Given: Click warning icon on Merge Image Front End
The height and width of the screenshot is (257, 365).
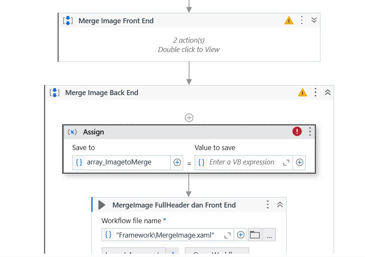Looking at the screenshot, I should pos(288,20).
